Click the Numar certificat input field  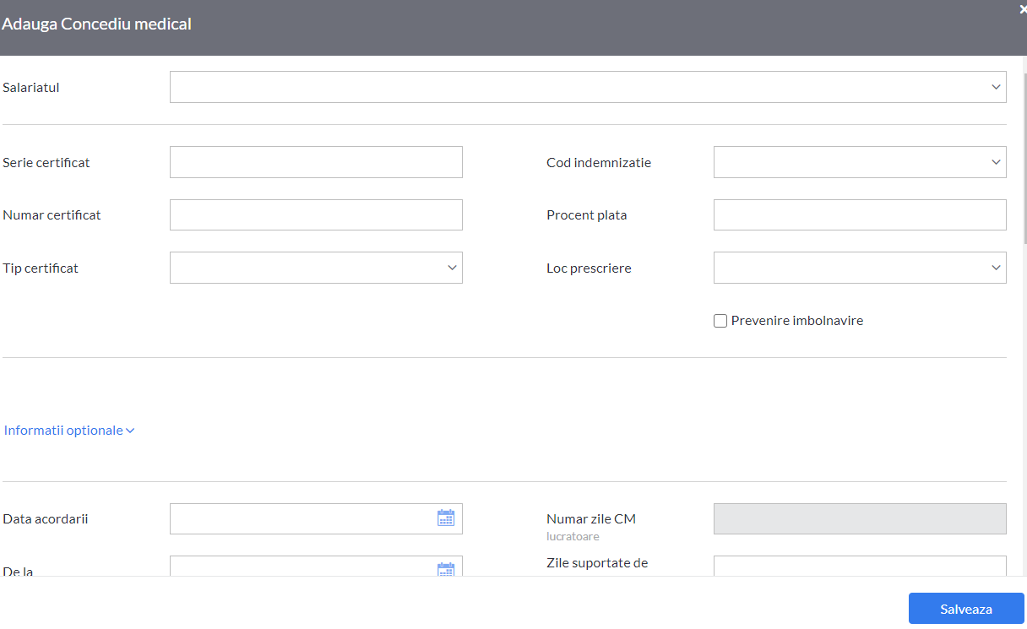pyautogui.click(x=316, y=215)
